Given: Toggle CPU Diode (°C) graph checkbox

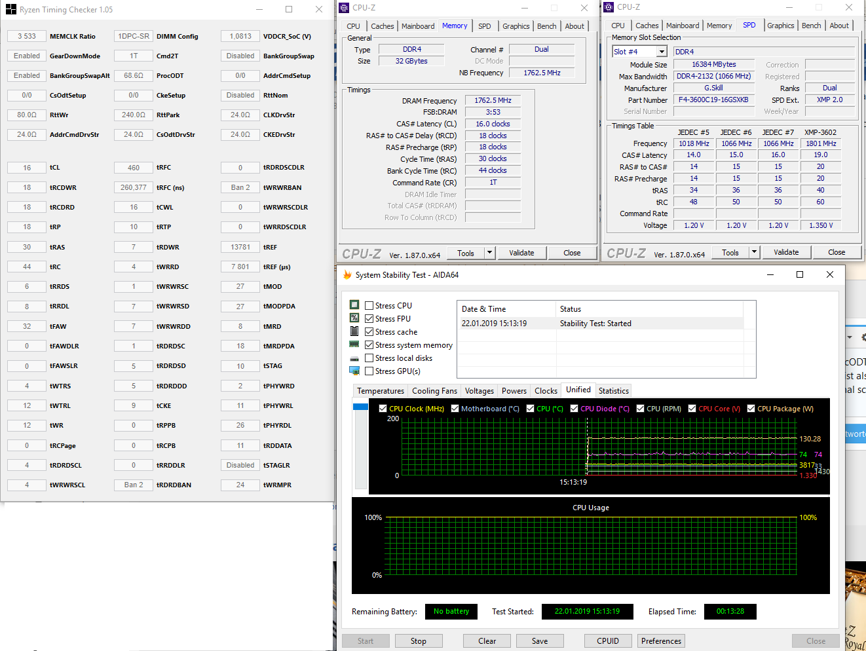Looking at the screenshot, I should click(574, 409).
